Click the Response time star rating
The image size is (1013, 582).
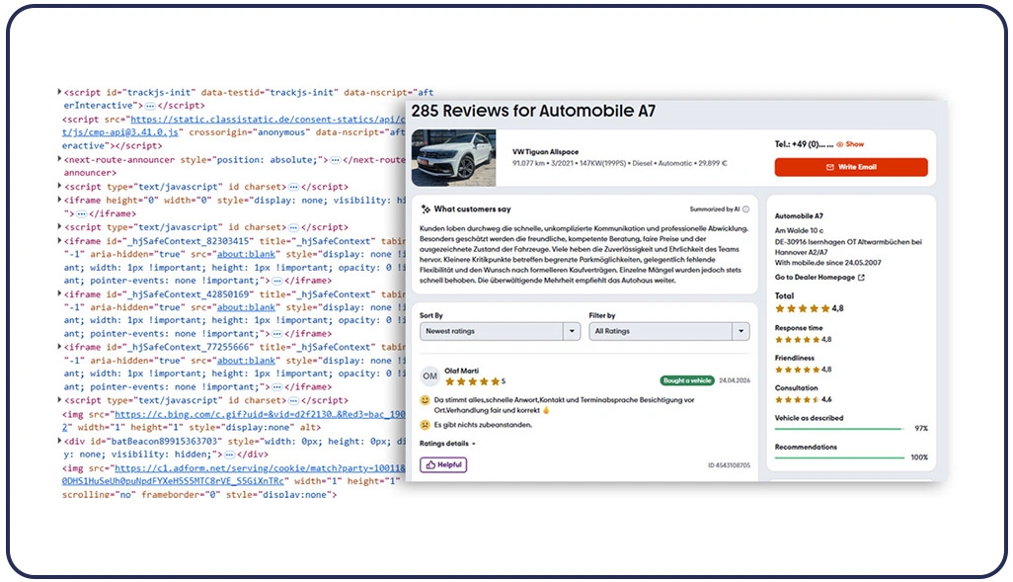797,340
